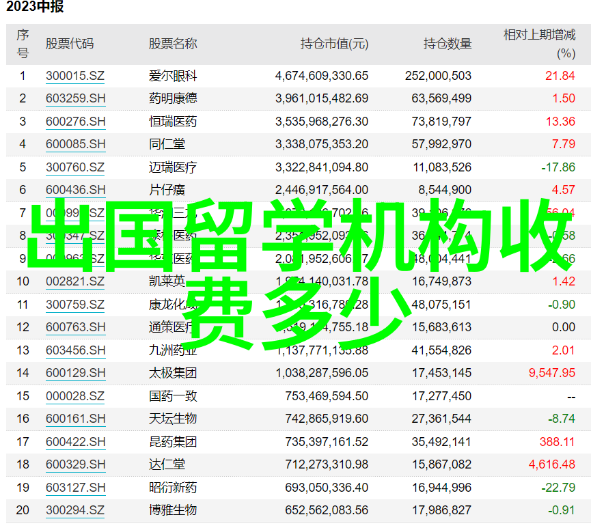Click change value -8.74
This screenshot has height=530, width=591.
click(x=562, y=419)
